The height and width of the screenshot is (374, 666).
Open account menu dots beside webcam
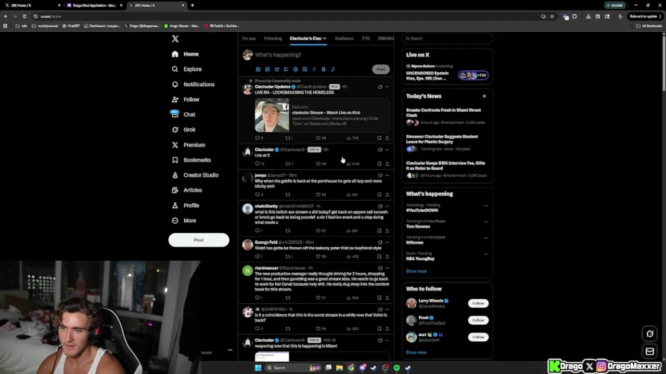(x=230, y=350)
